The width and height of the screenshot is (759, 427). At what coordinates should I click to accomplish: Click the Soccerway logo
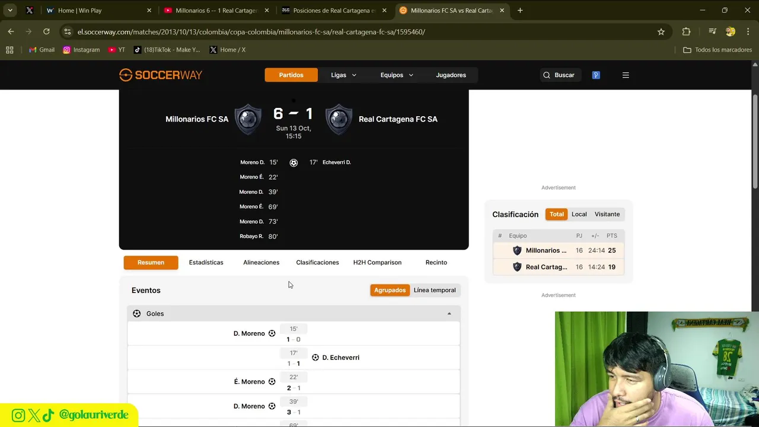[x=161, y=75]
